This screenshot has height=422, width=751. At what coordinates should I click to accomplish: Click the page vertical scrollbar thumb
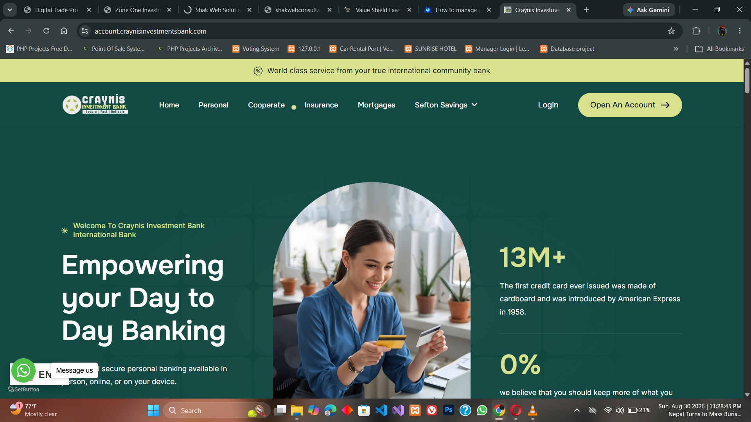pyautogui.click(x=747, y=81)
